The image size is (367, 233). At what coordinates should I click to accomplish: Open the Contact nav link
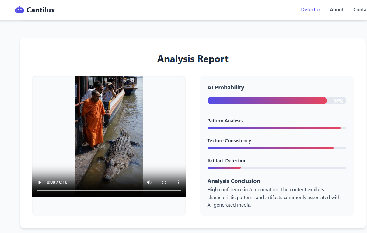point(360,10)
